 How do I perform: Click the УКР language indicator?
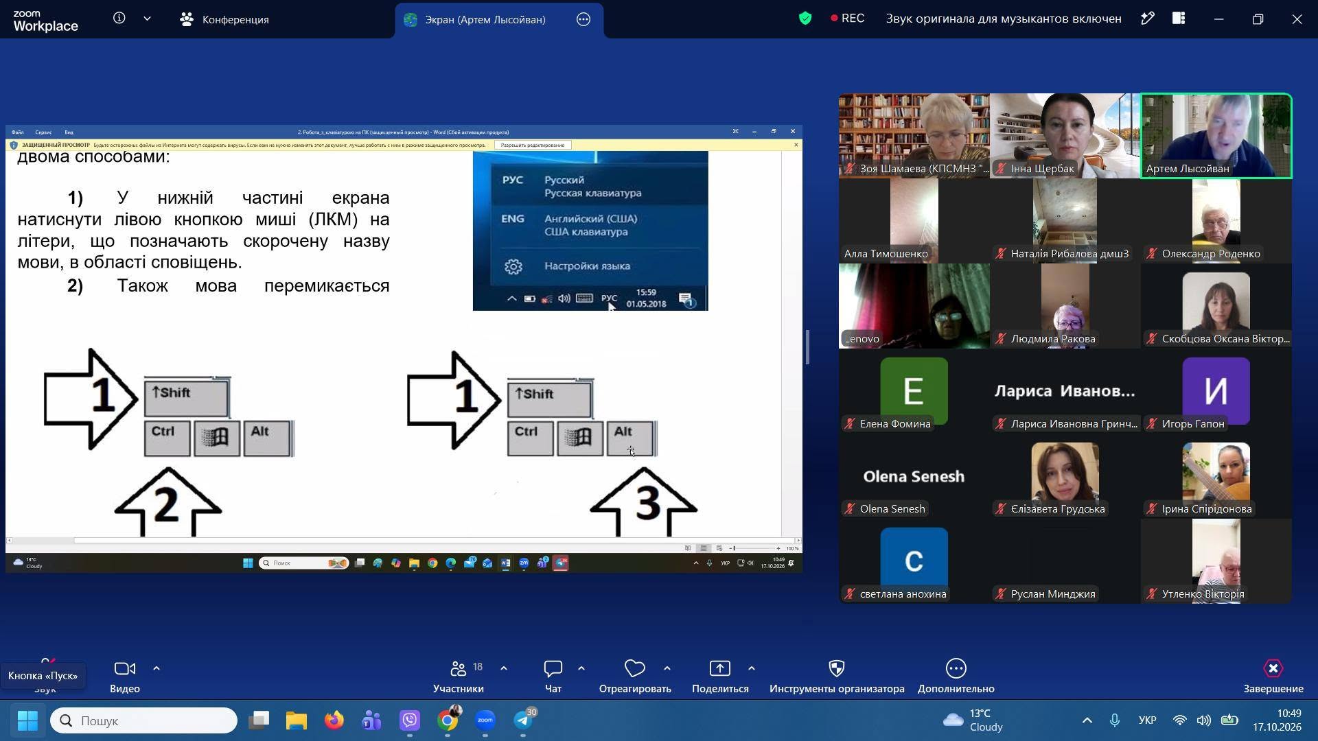1147,720
